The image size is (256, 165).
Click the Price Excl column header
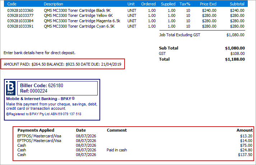[208, 4]
